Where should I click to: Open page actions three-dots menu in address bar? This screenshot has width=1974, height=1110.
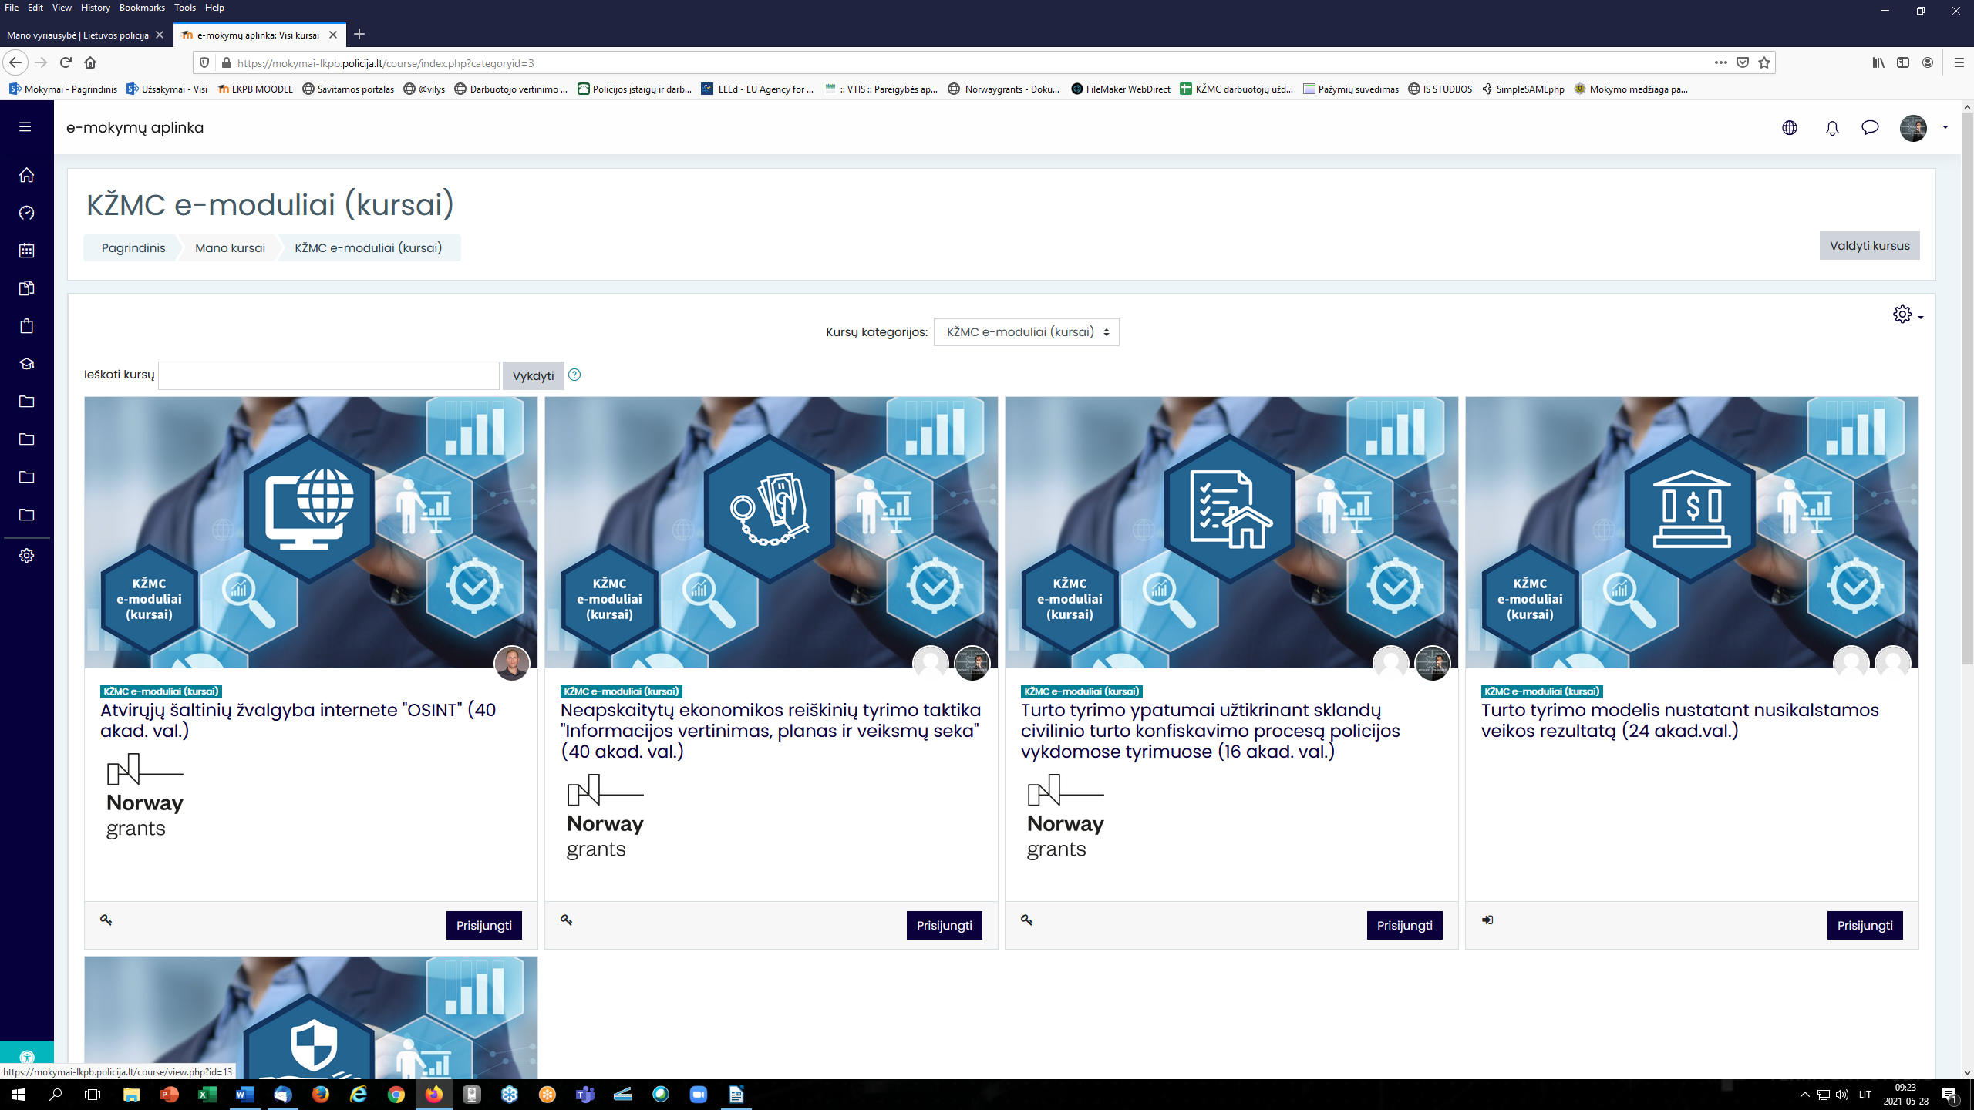tap(1720, 62)
